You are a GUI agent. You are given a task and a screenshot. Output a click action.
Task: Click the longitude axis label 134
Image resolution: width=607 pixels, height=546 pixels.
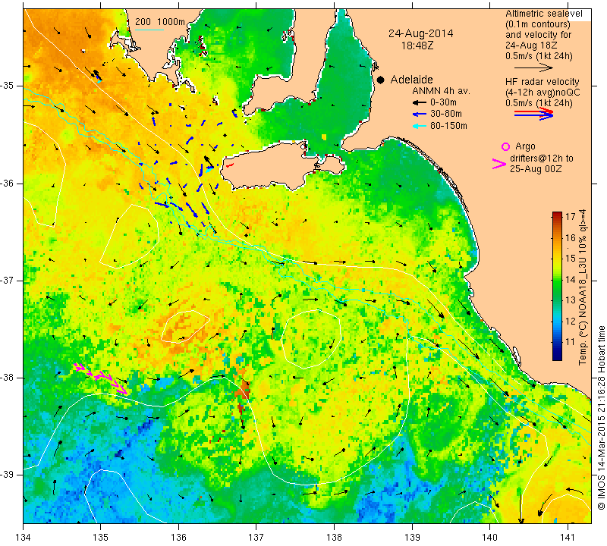[24, 538]
